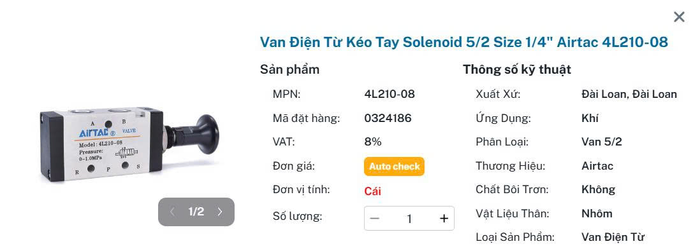Click the Van Điện Từ product type value
Viewport: 693px width, 251px height.
(613, 237)
